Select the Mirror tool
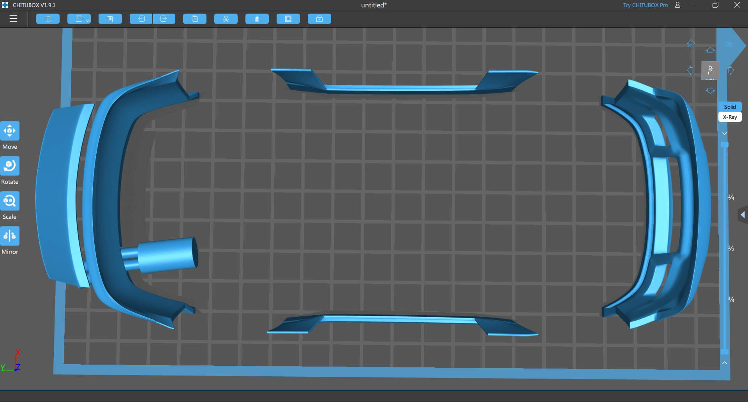This screenshot has width=748, height=402. click(x=10, y=236)
